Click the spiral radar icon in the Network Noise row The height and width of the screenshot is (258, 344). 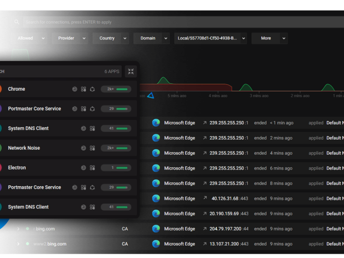(x=83, y=148)
